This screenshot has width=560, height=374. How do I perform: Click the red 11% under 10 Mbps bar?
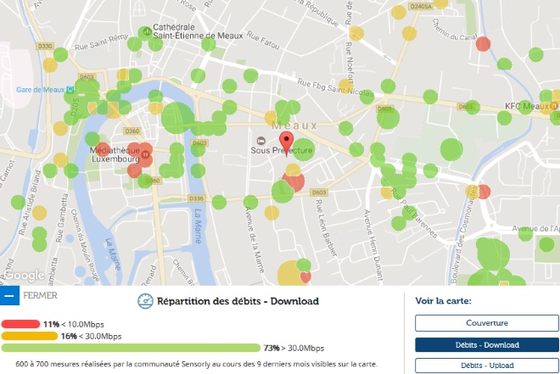[20, 324]
